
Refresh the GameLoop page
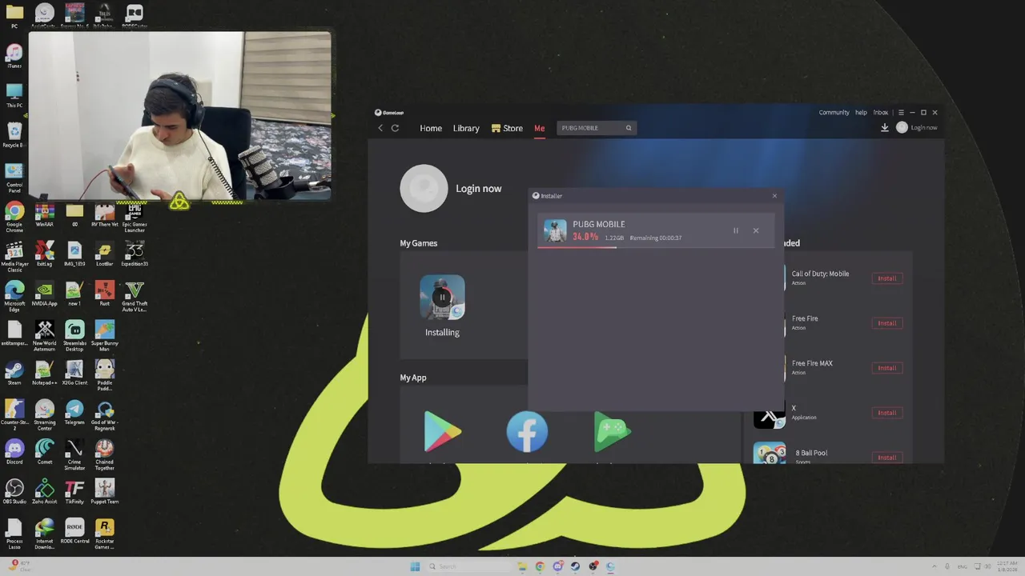pyautogui.click(x=395, y=128)
